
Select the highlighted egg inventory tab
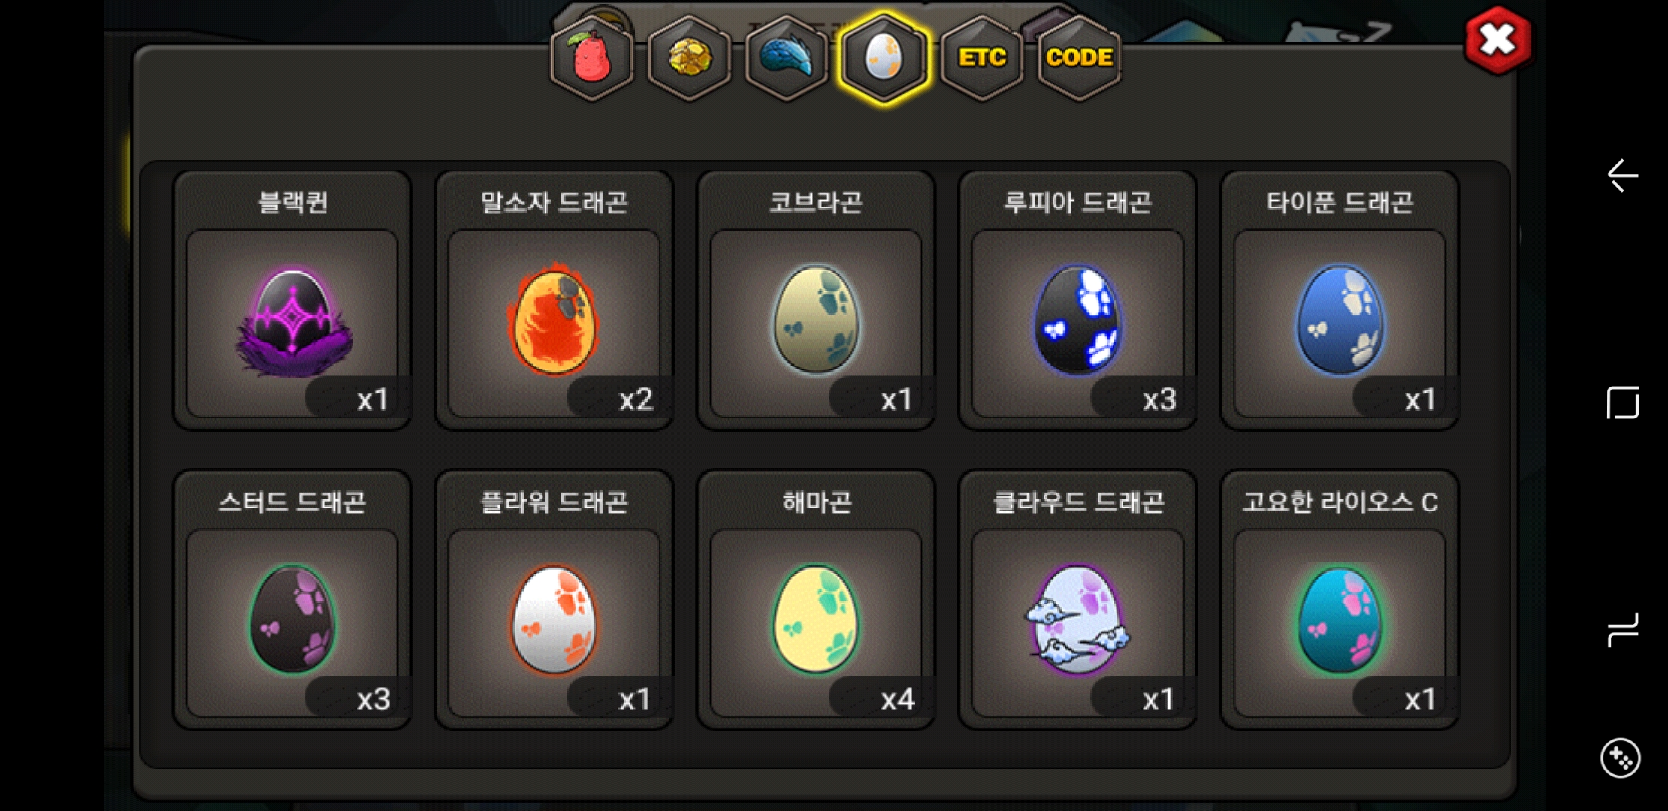(884, 57)
